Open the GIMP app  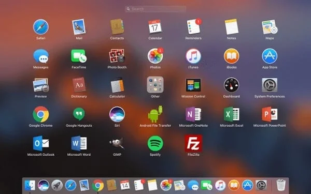click(117, 143)
